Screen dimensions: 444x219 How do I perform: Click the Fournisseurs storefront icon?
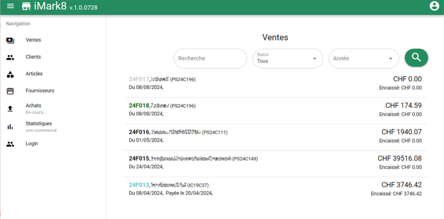point(10,91)
